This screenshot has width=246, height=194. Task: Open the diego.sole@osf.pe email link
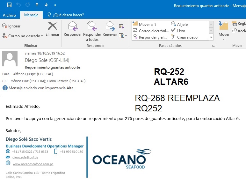pyautogui.click(x=25, y=157)
